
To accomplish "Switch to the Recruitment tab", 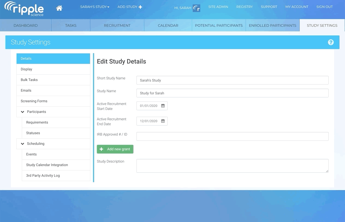I will click(117, 25).
